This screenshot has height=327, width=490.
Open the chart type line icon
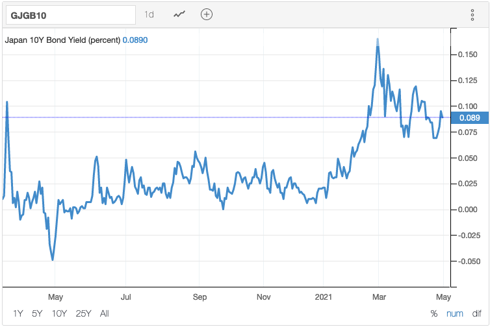[x=179, y=14]
